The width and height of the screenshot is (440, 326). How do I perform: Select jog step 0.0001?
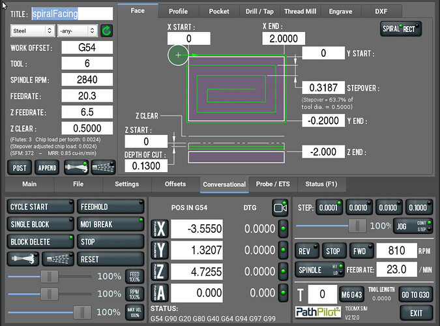329,207
